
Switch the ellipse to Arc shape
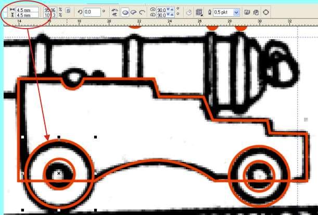point(142,11)
